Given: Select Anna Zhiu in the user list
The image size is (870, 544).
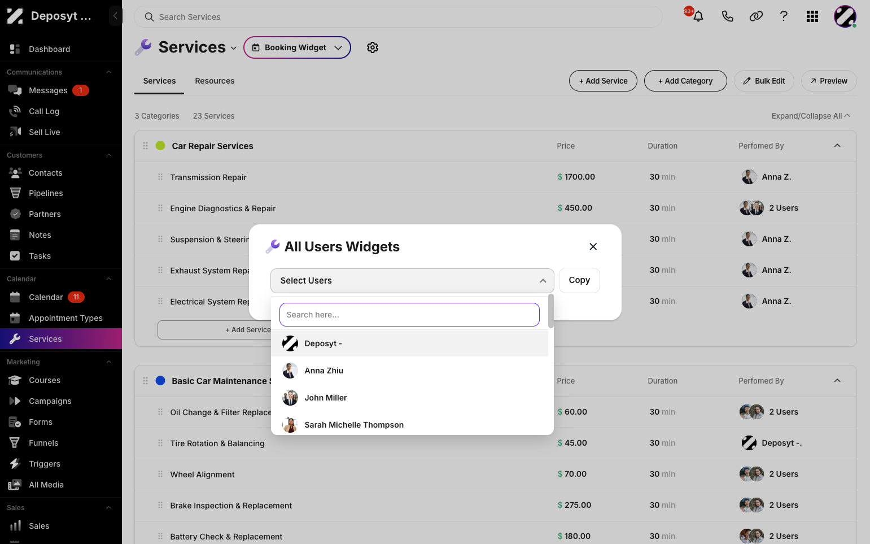Looking at the screenshot, I should tap(409, 371).
